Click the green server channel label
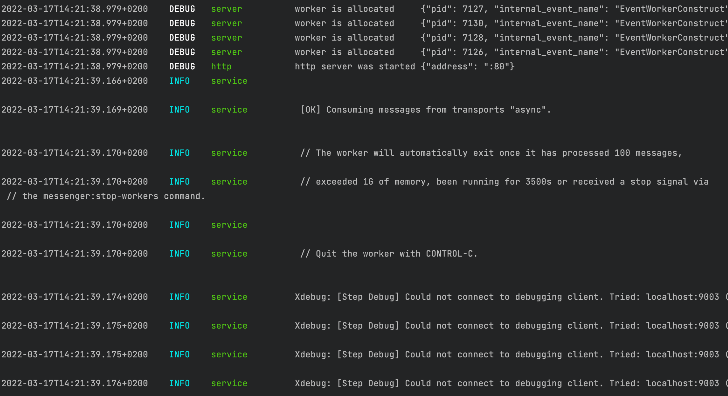 [226, 9]
